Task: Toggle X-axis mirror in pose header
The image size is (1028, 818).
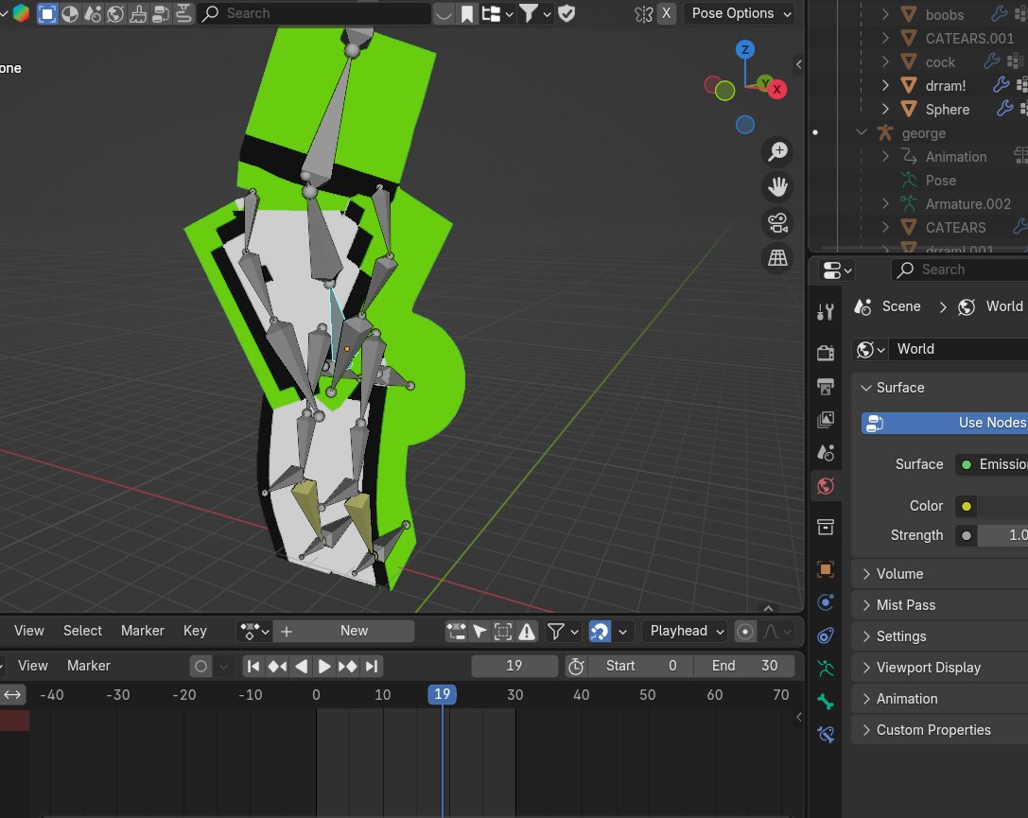Action: pyautogui.click(x=667, y=13)
